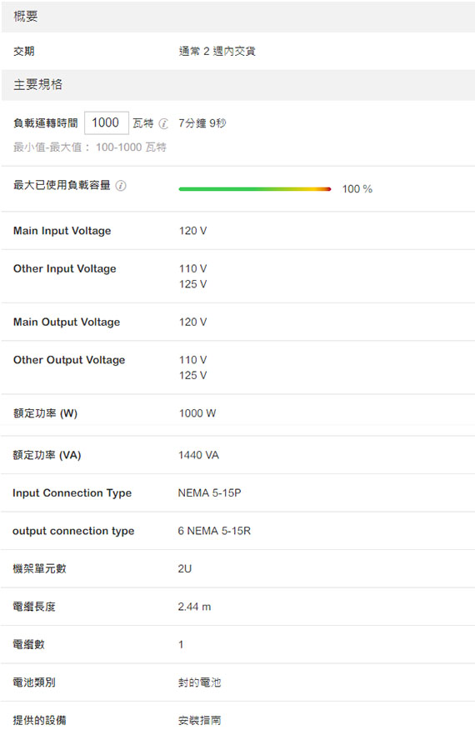The width and height of the screenshot is (475, 735).
Task: Click the Main Output Voltage label
Action: click(x=67, y=322)
